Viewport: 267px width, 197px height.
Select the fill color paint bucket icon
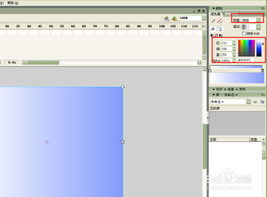(213, 29)
